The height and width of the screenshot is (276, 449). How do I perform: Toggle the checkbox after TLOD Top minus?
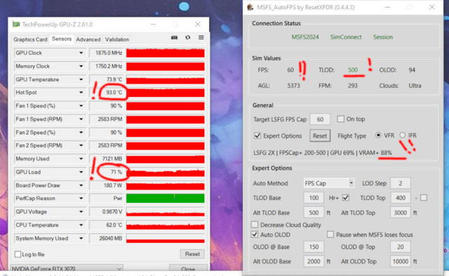[x=424, y=198]
